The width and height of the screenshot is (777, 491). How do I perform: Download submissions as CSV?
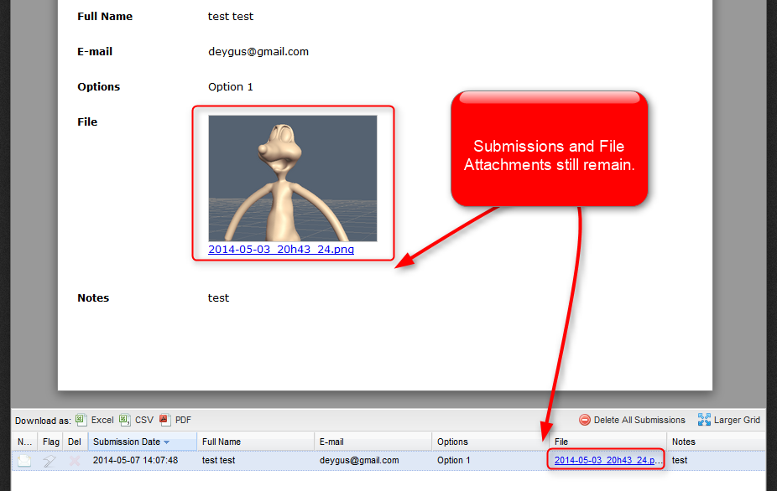point(137,420)
